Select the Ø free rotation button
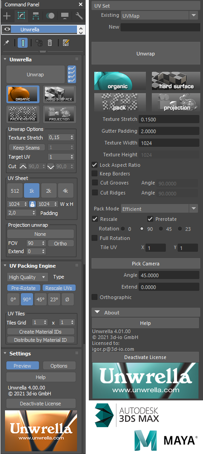This screenshot has width=203, height=454. tap(68, 299)
